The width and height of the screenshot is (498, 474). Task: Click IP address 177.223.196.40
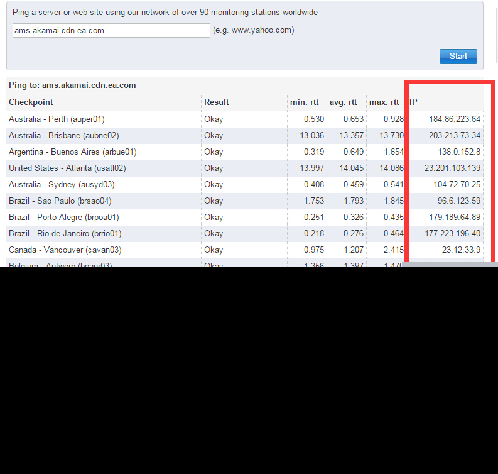pyautogui.click(x=453, y=234)
